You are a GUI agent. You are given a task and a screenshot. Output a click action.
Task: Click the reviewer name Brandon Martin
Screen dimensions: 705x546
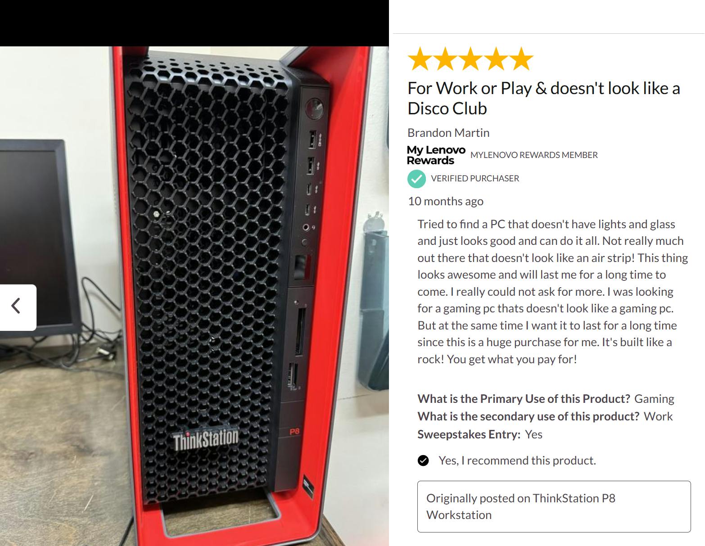448,133
